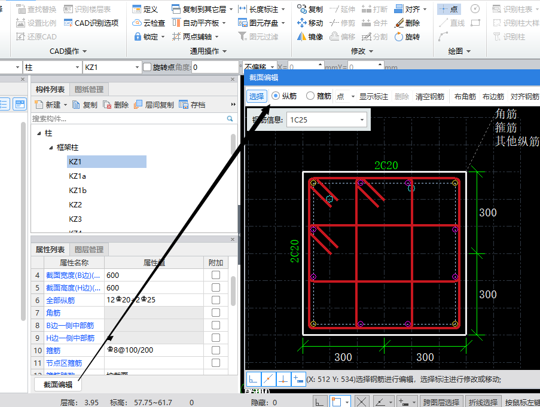Click the search magnifier icon
The height and width of the screenshot is (407, 540).
230,119
